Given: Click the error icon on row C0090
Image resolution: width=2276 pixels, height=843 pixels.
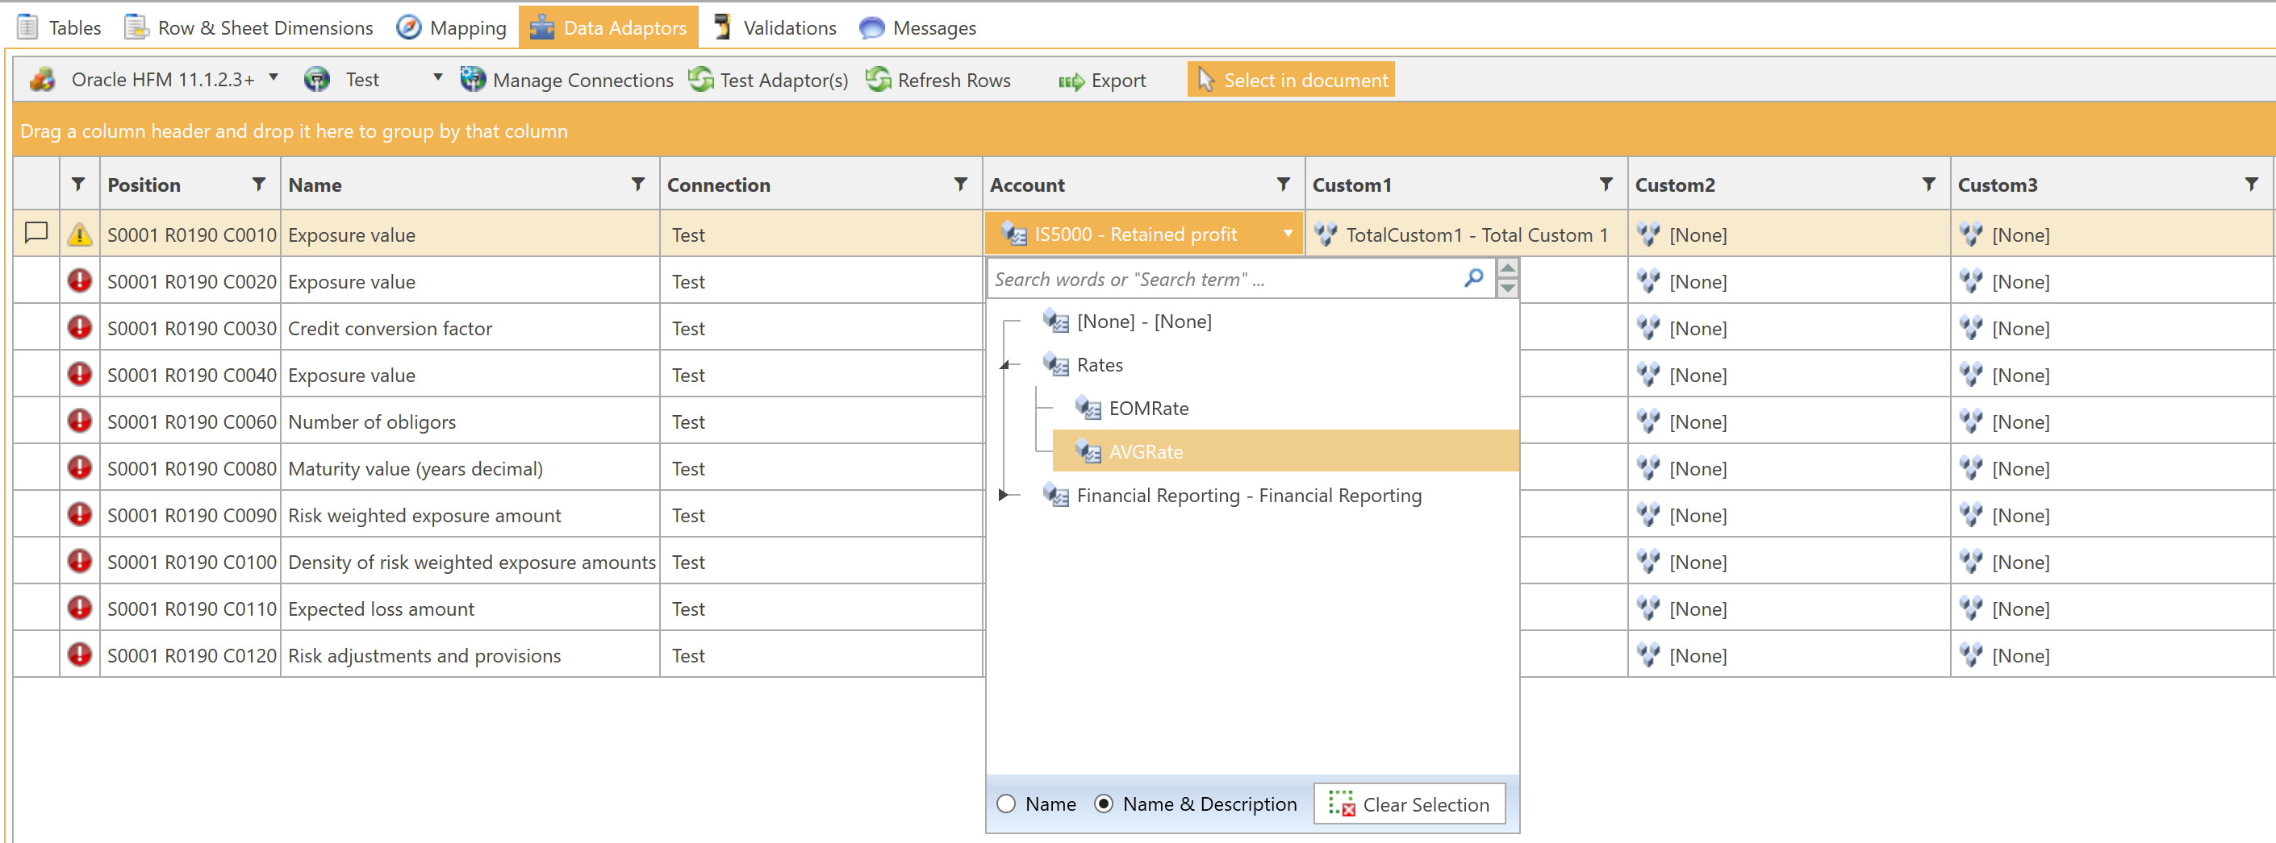Looking at the screenshot, I should coord(80,515).
